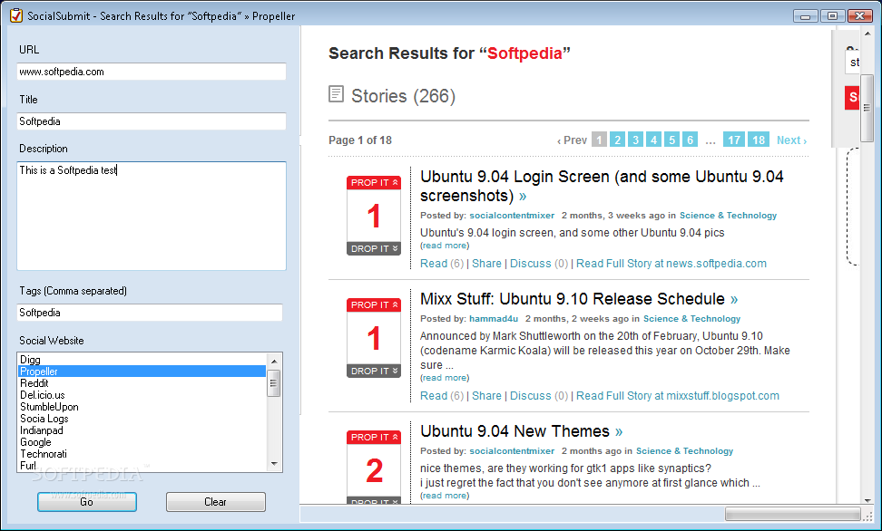Focus the Tags input field
This screenshot has height=531, width=882.
point(150,313)
